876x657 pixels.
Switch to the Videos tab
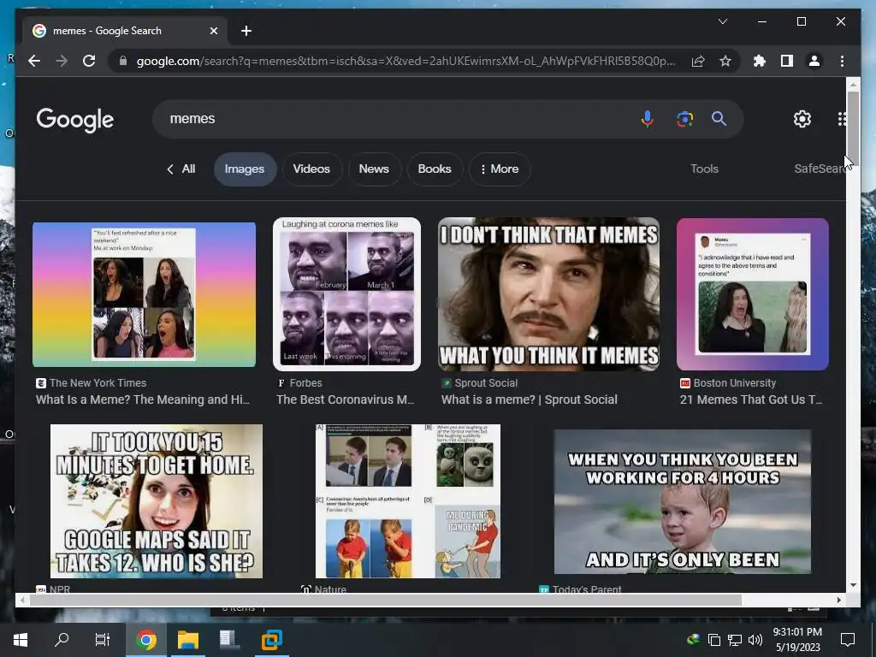coord(311,169)
